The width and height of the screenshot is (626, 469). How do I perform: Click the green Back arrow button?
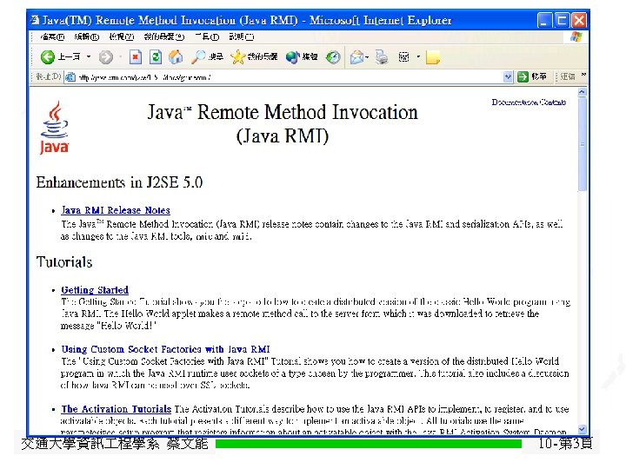pyautogui.click(x=48, y=57)
